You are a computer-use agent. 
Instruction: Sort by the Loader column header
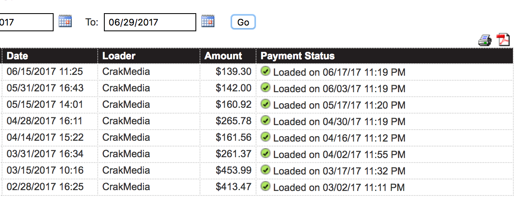(119, 56)
